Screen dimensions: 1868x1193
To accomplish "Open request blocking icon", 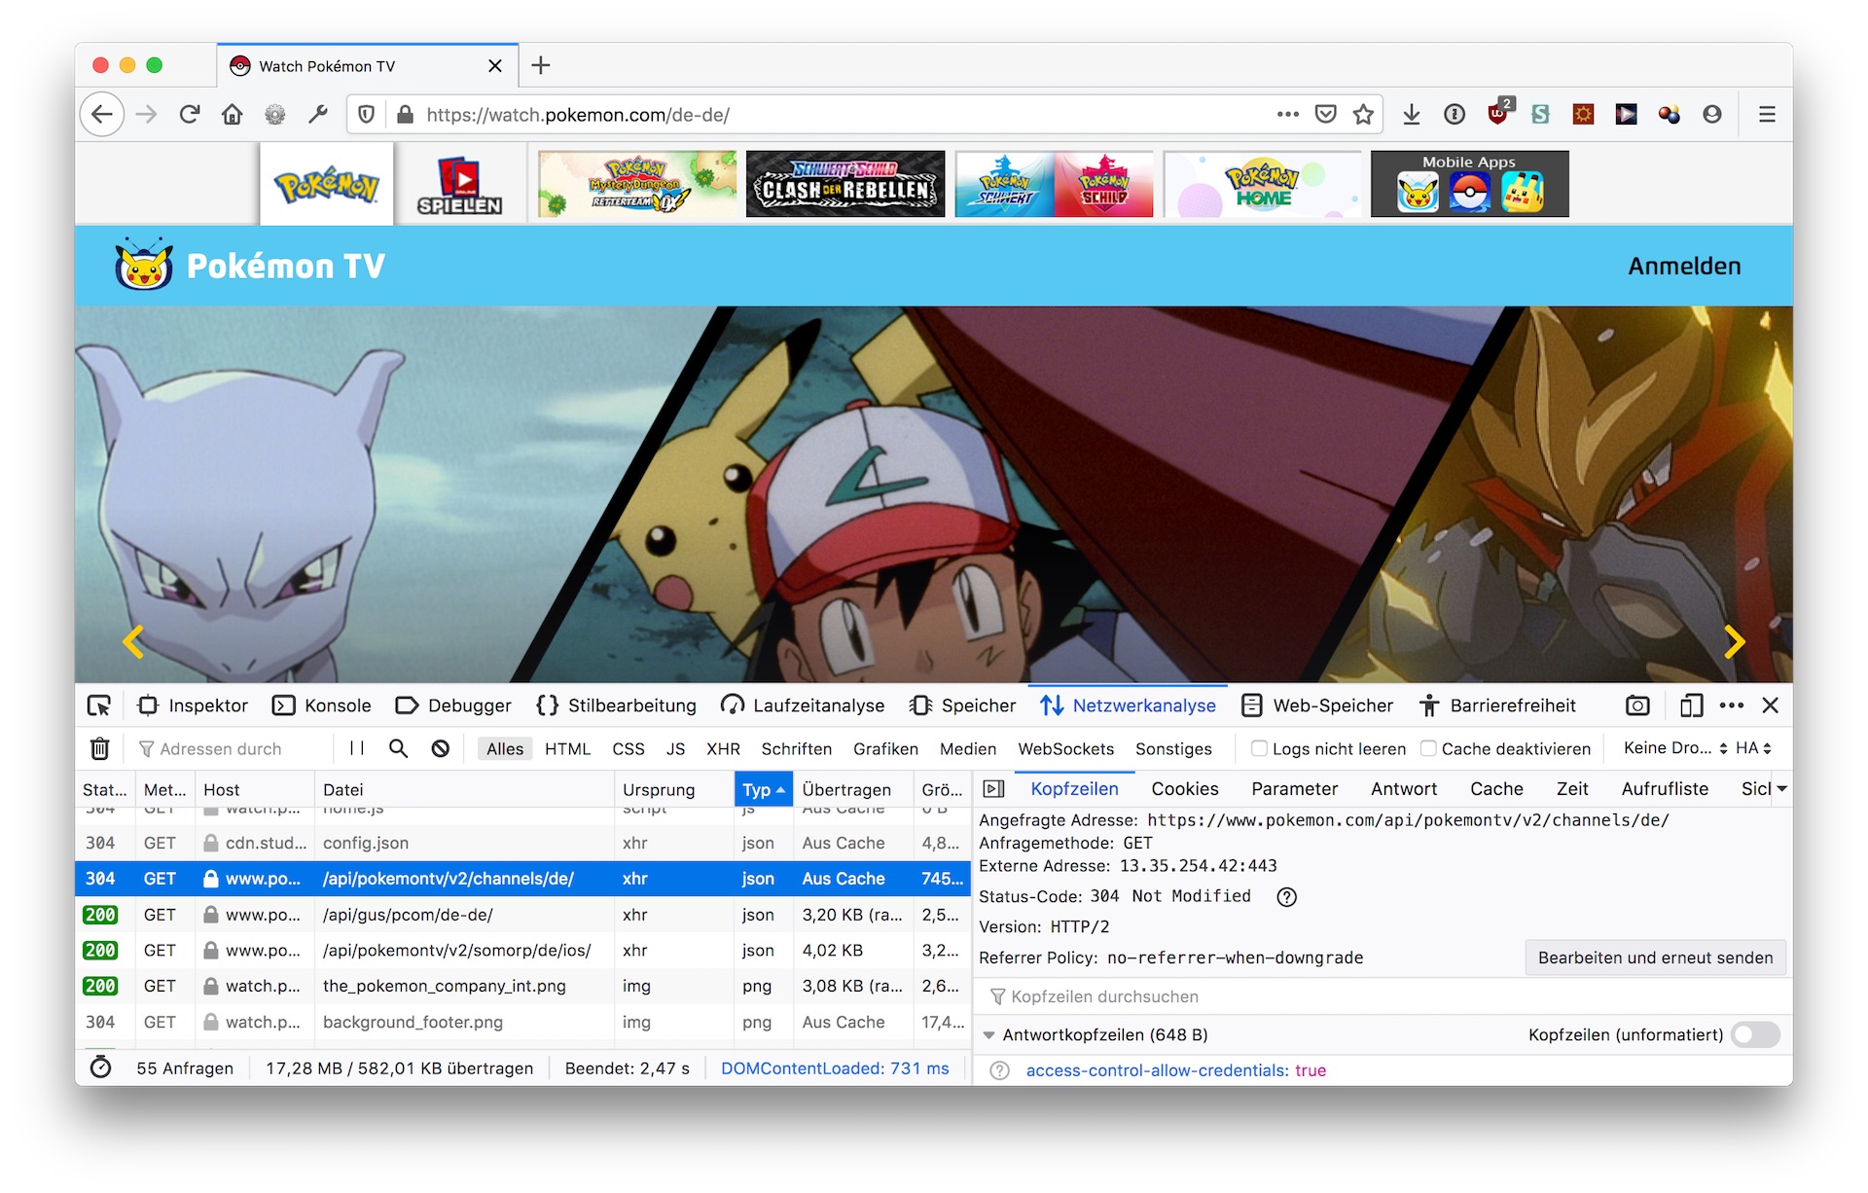I will point(441,748).
